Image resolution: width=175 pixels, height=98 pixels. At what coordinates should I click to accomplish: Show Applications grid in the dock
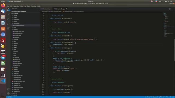point(3,95)
